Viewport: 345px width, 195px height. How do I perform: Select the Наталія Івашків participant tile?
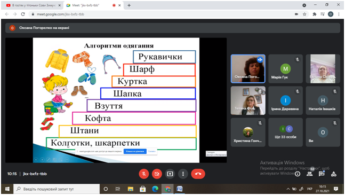click(x=323, y=100)
